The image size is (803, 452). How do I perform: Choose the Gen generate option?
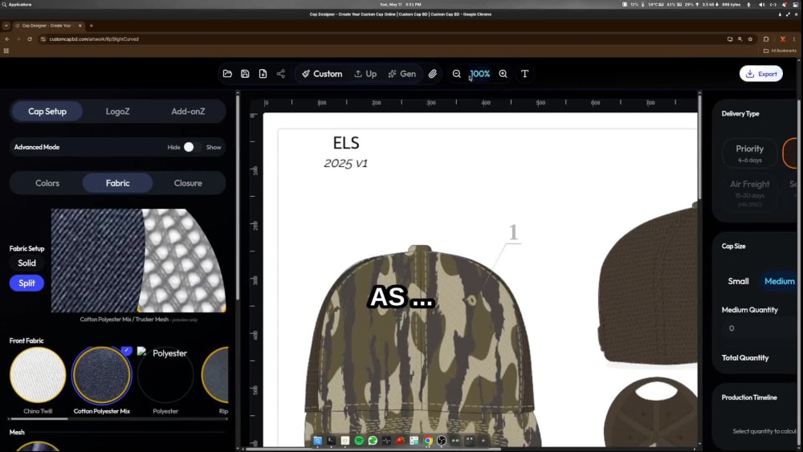pos(402,74)
